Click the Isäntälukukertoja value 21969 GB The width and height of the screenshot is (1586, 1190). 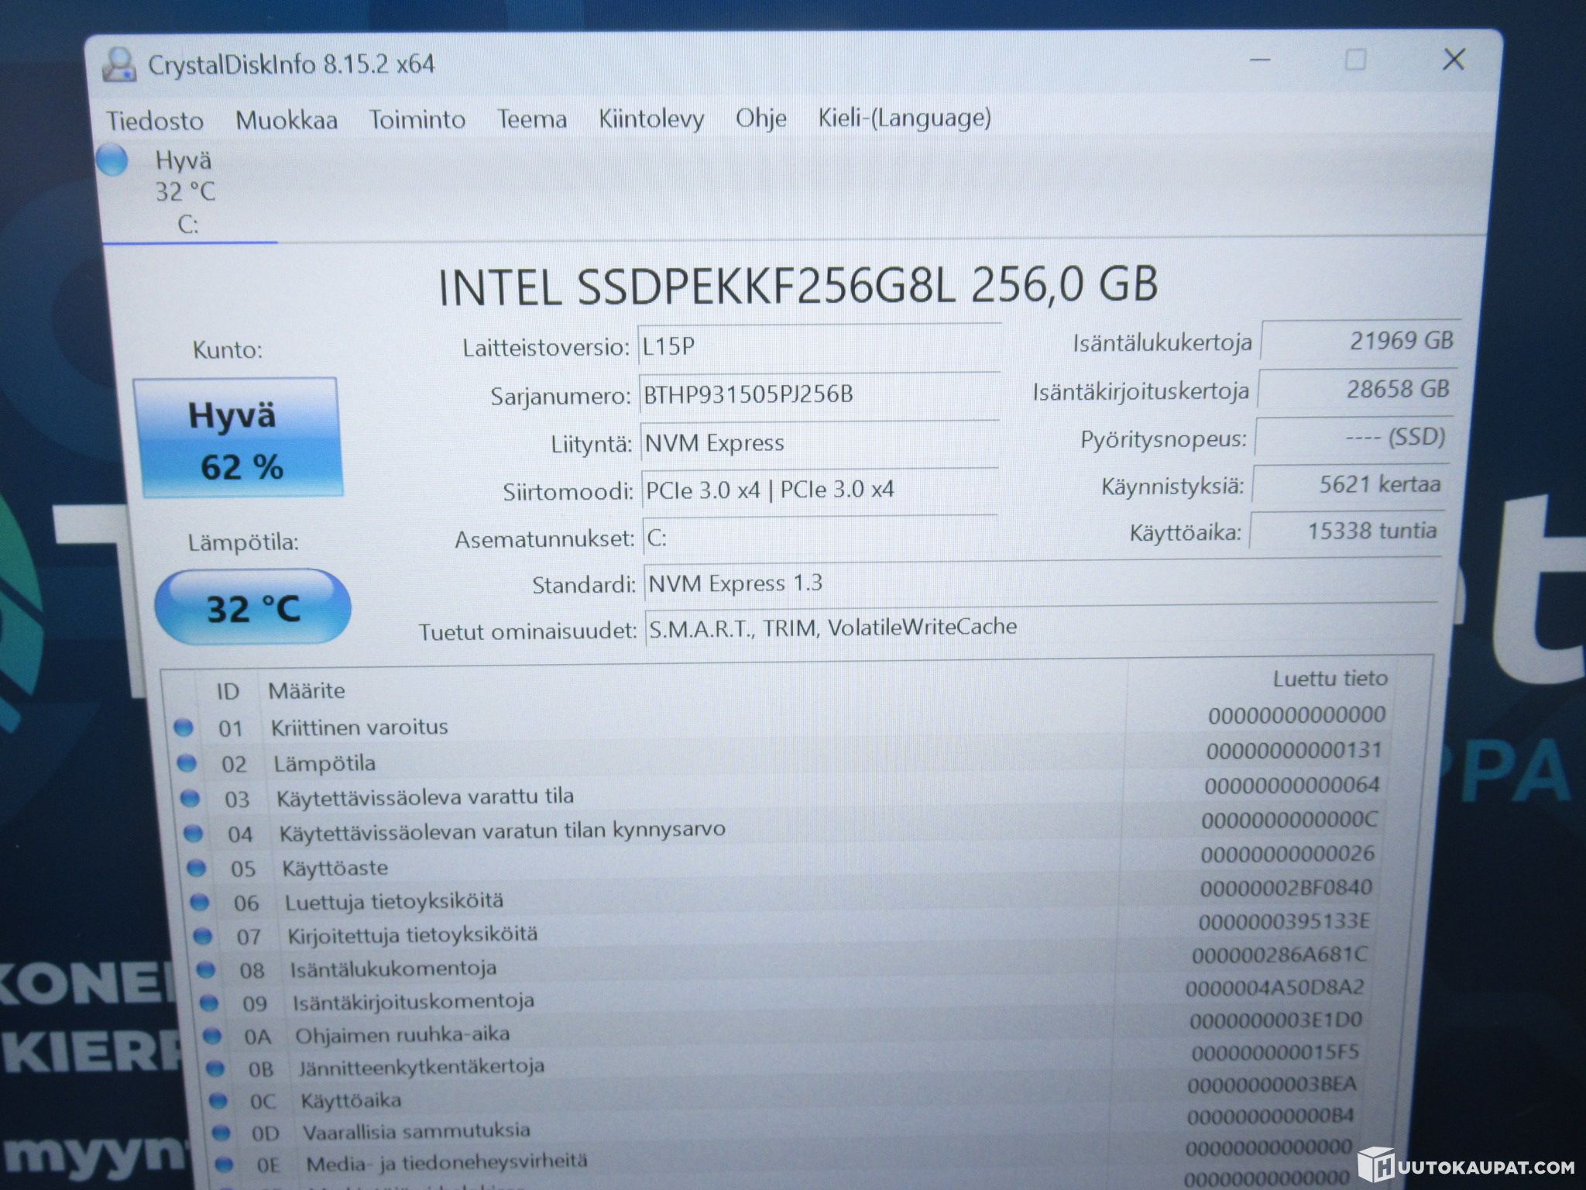(x=1361, y=340)
